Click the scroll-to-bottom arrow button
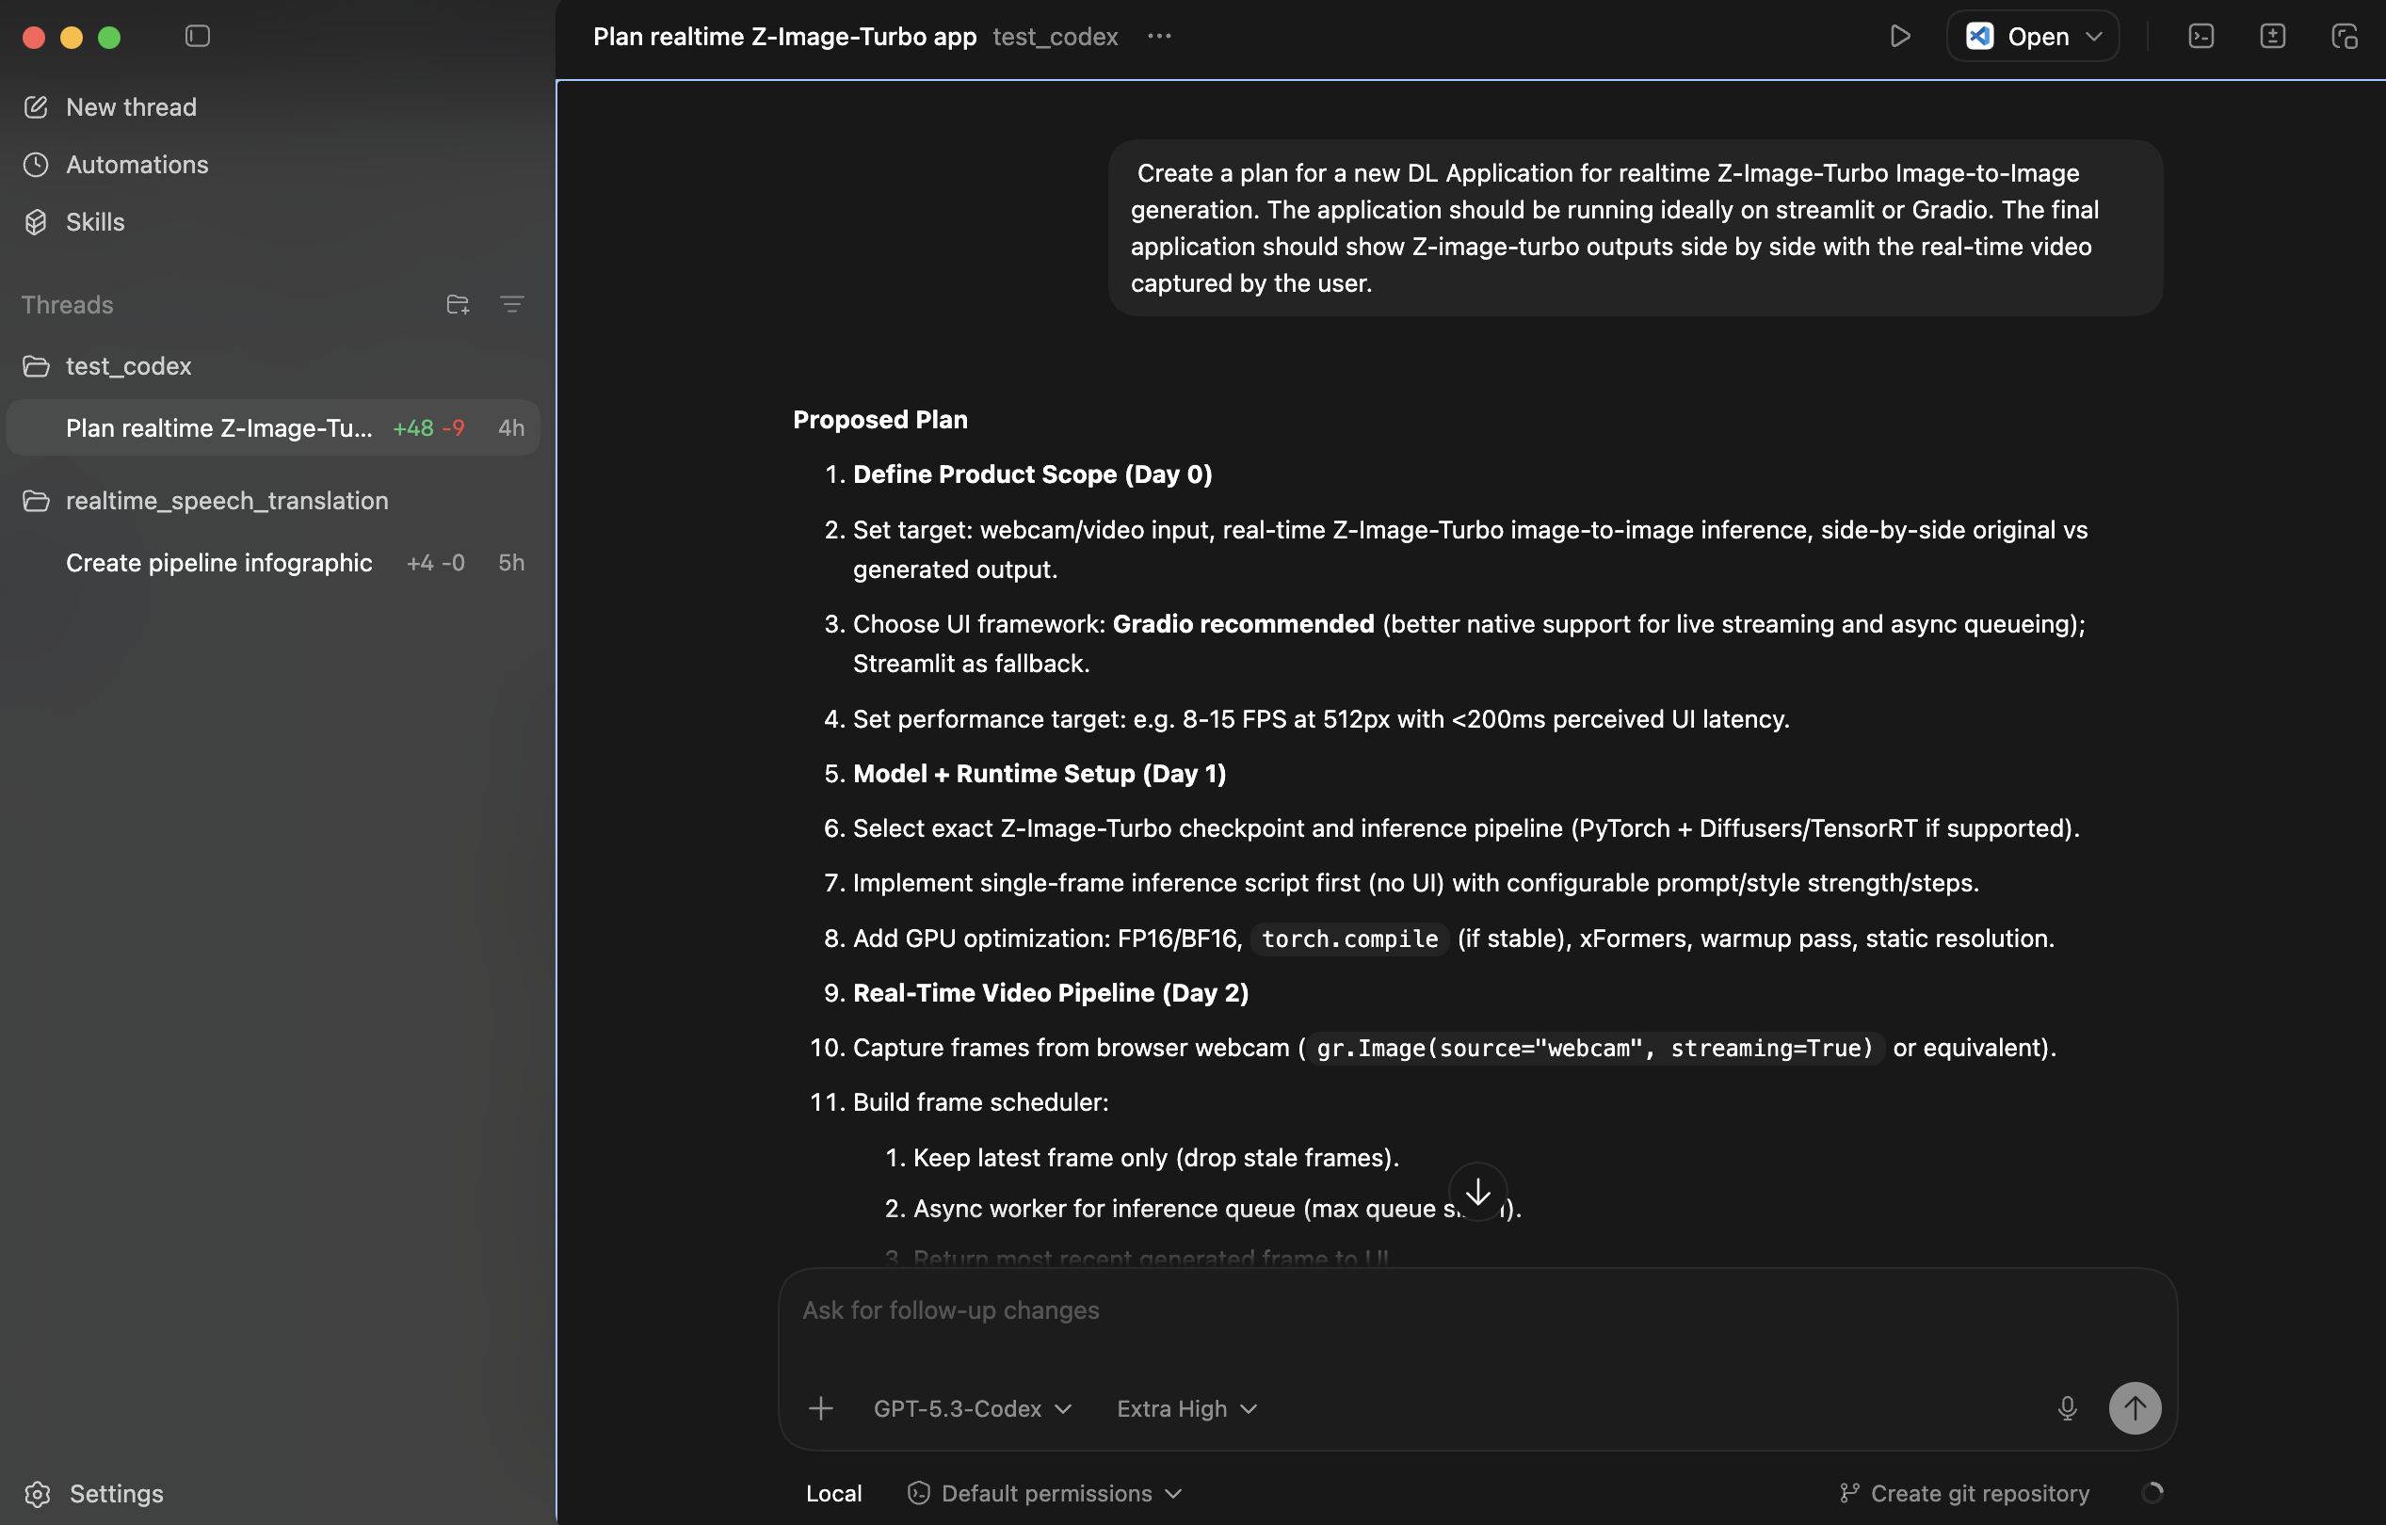2386x1525 pixels. tap(1476, 1191)
